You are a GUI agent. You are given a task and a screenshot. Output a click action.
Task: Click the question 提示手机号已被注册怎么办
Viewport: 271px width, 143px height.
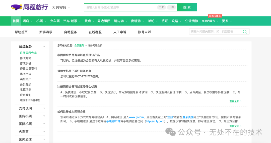click(74, 71)
